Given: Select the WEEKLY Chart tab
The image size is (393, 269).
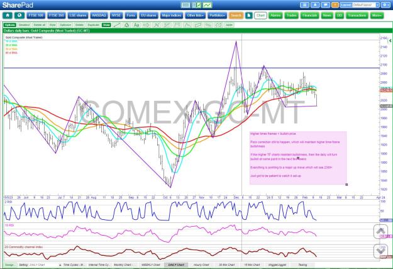Looking at the screenshot, I should [151, 265].
